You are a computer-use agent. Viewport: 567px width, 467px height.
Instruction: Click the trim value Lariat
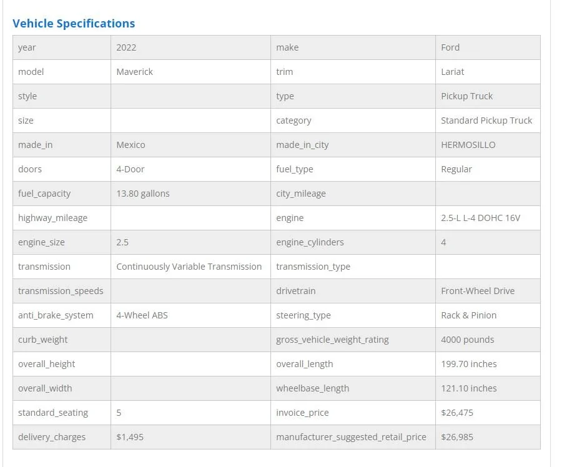coord(452,72)
